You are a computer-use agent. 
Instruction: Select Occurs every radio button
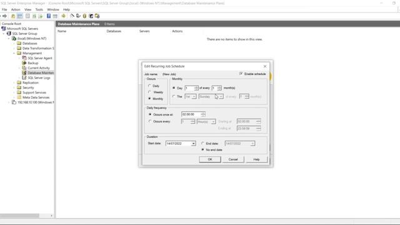150,121
